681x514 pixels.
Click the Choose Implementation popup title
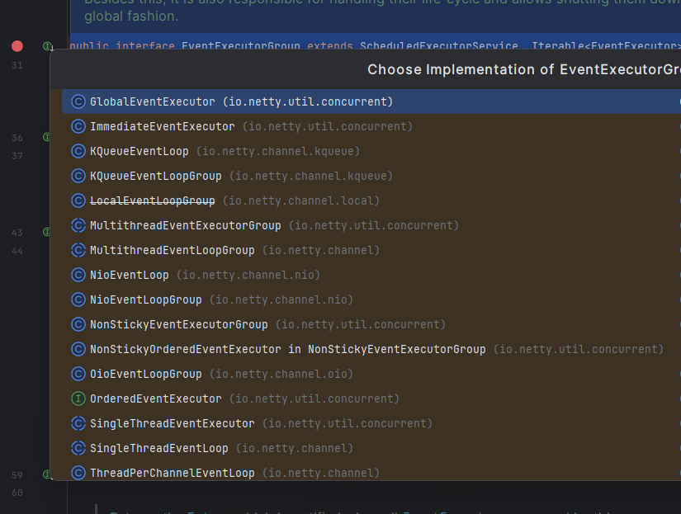pyautogui.click(x=524, y=69)
